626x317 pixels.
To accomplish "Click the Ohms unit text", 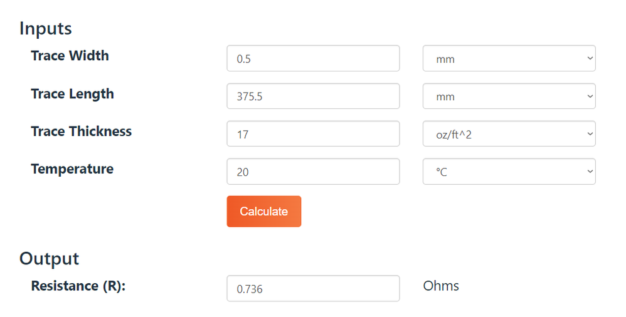I will tap(441, 286).
